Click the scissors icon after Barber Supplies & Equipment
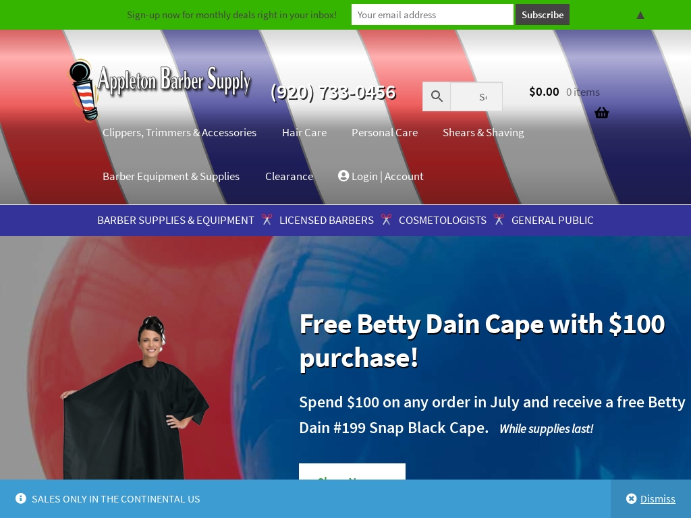This screenshot has width=691, height=518. 267,219
